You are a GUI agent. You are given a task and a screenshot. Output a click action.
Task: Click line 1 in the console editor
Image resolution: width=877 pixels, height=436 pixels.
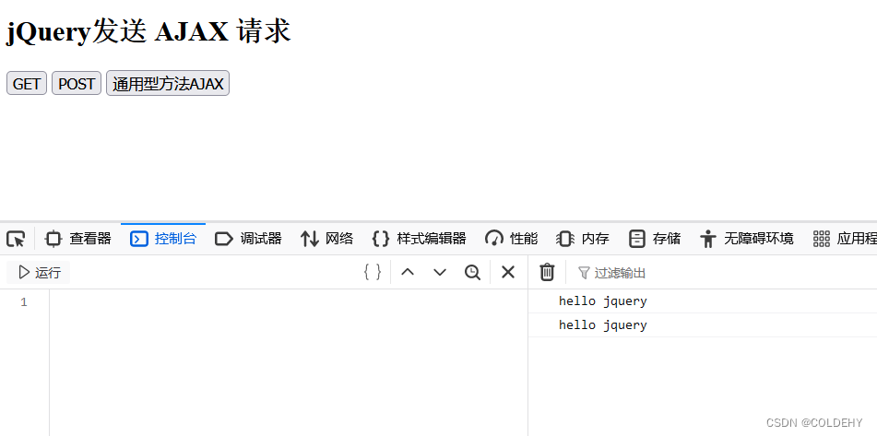[x=288, y=302]
